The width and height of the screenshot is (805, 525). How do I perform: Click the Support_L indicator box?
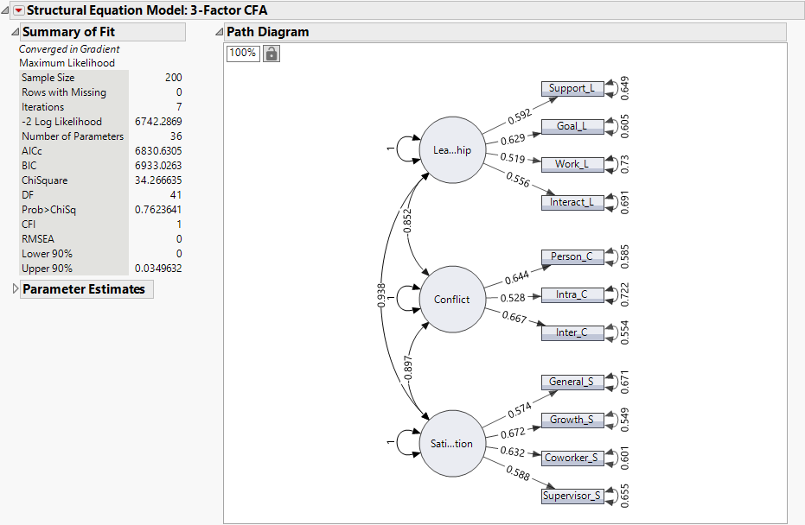[x=571, y=88]
